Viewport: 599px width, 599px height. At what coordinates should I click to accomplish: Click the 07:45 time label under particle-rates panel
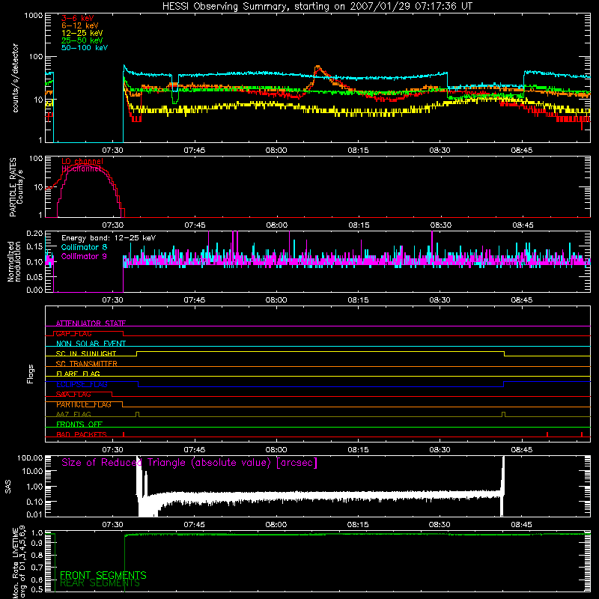(195, 225)
